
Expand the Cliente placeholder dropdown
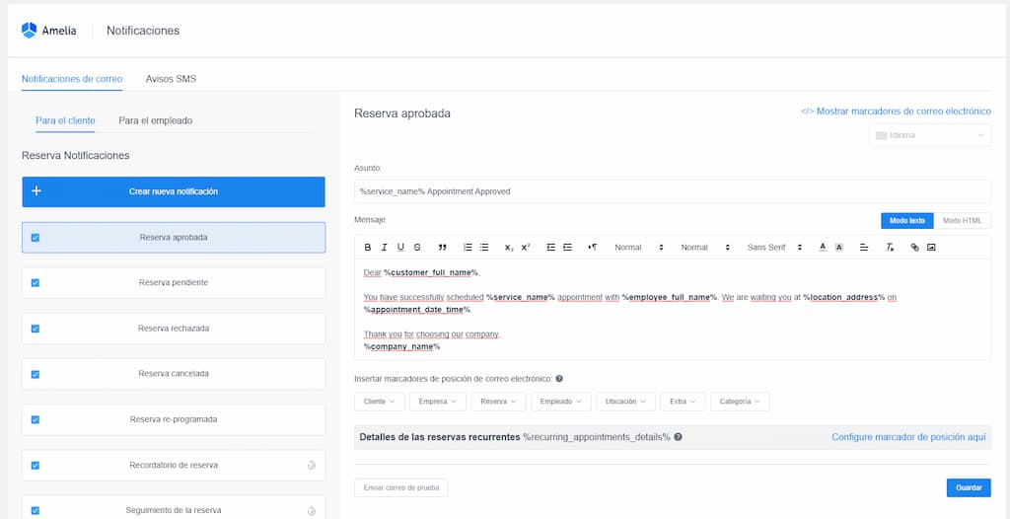coord(380,401)
